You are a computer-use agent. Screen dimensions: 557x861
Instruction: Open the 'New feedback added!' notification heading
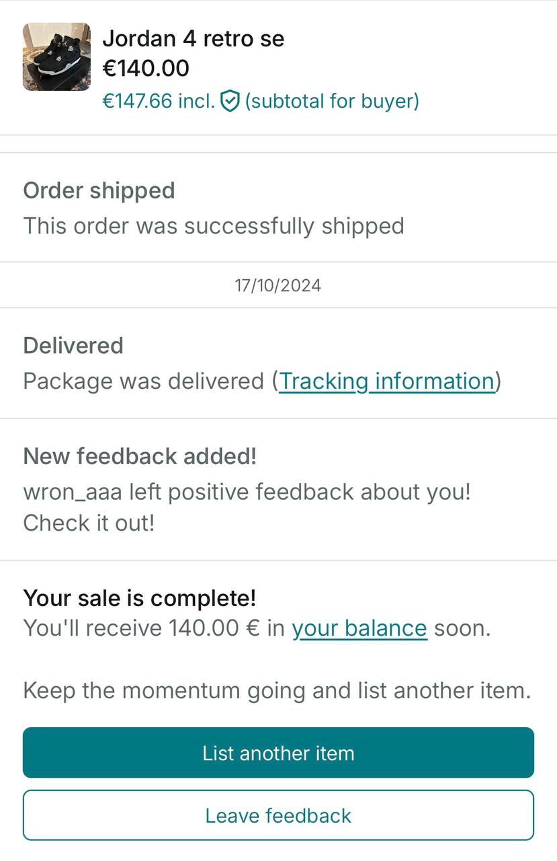click(140, 456)
